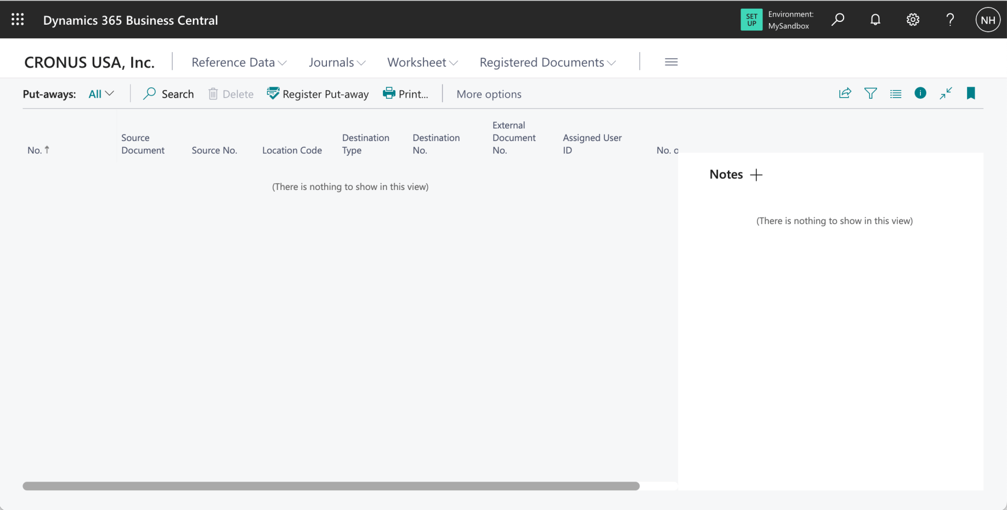
Task: Expand the Worksheet menu
Action: tap(422, 62)
